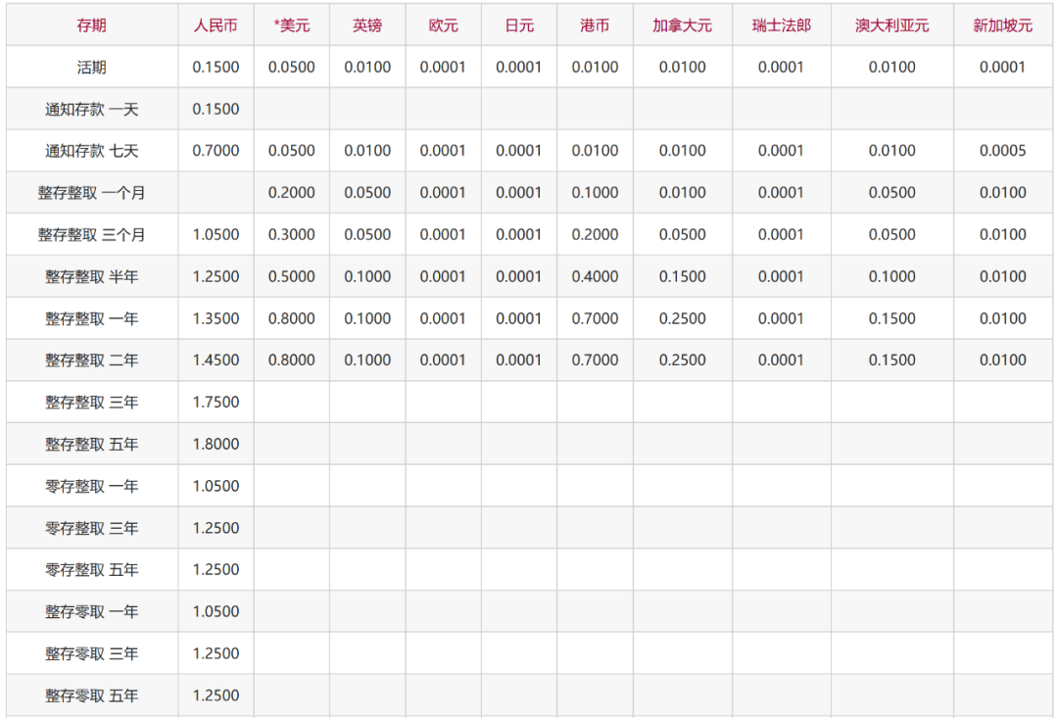Click the 1.7500 rate in 整存整取 三年 row

[216, 403]
